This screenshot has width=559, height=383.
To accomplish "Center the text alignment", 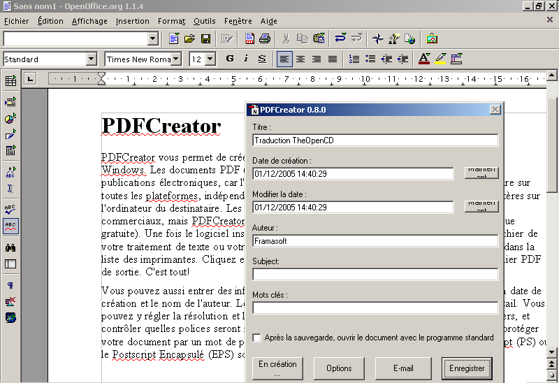I will click(x=300, y=59).
